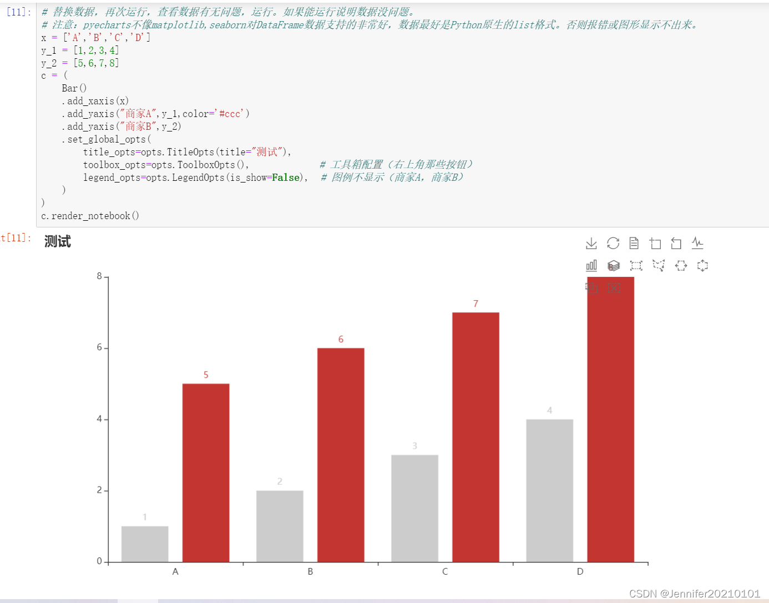
Task: Click x-axis label D
Action: 580,571
